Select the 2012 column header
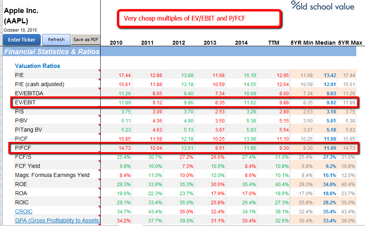This screenshot has height=226, width=365. (x=179, y=43)
